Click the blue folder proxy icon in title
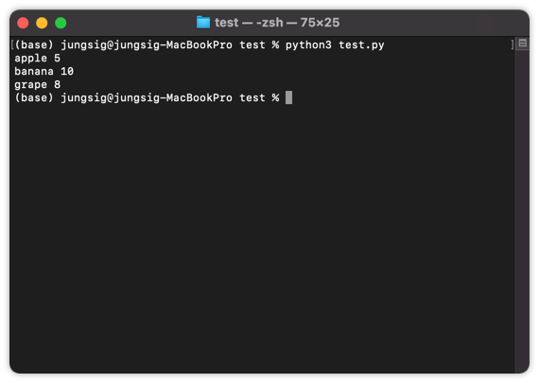539x383 pixels. (202, 23)
